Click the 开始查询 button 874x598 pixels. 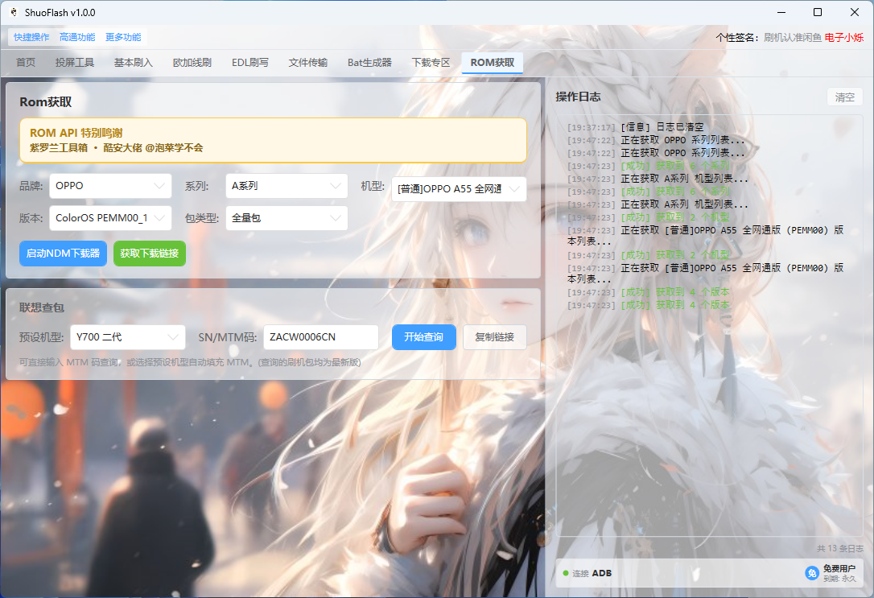click(x=423, y=337)
